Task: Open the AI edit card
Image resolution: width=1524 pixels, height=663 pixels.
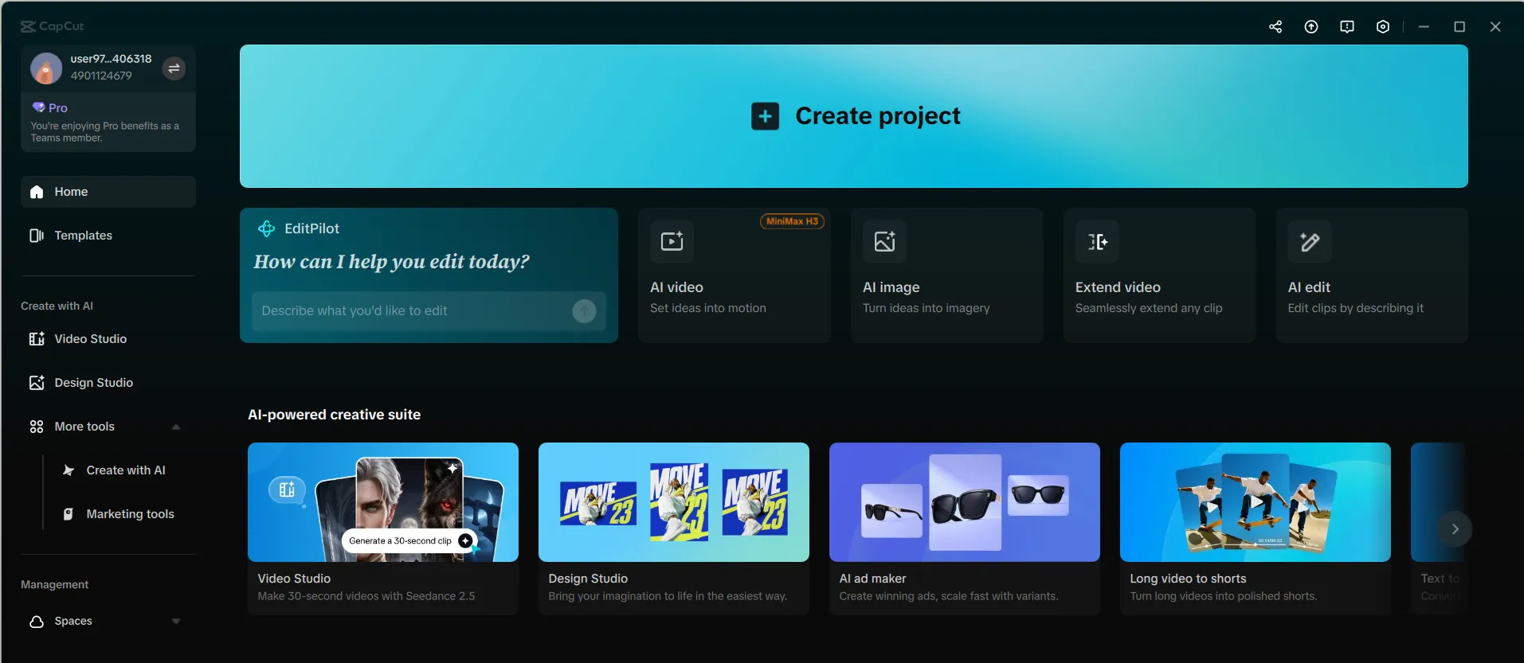Action: pos(1372,275)
